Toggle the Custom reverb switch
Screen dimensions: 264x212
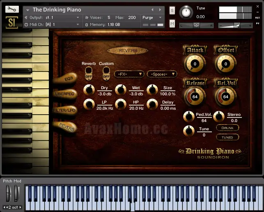(x=106, y=73)
